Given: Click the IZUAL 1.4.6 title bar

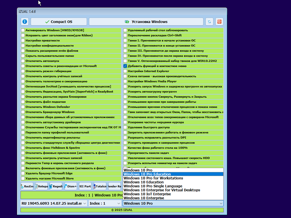Looking at the screenshot, I should [122, 11].
